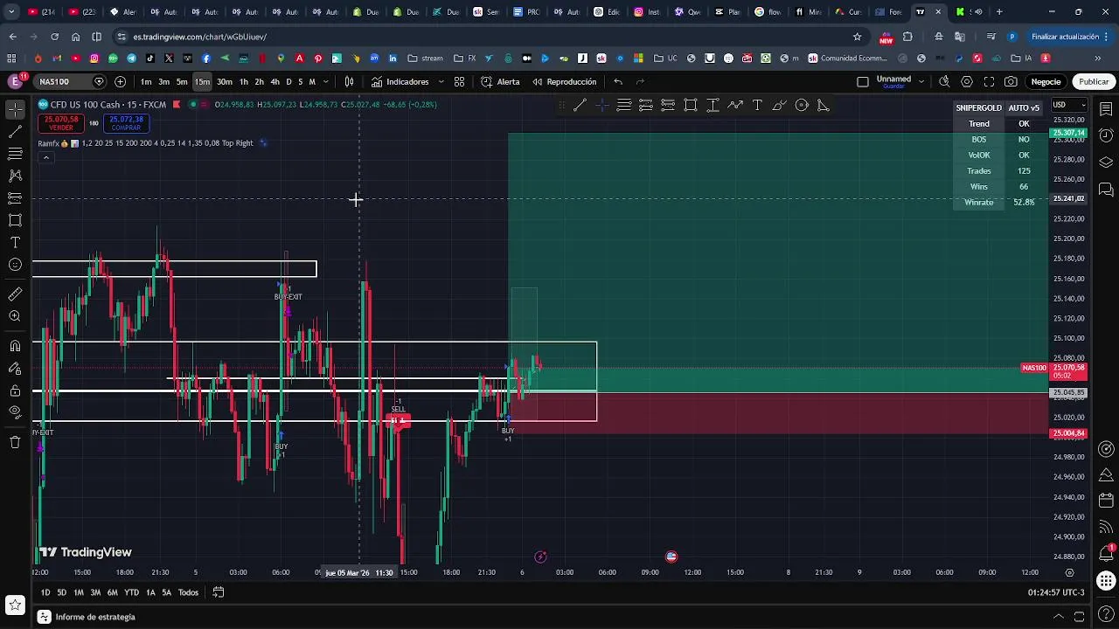Select the trend line tool in left sidebar
The width and height of the screenshot is (1119, 629).
pyautogui.click(x=15, y=132)
